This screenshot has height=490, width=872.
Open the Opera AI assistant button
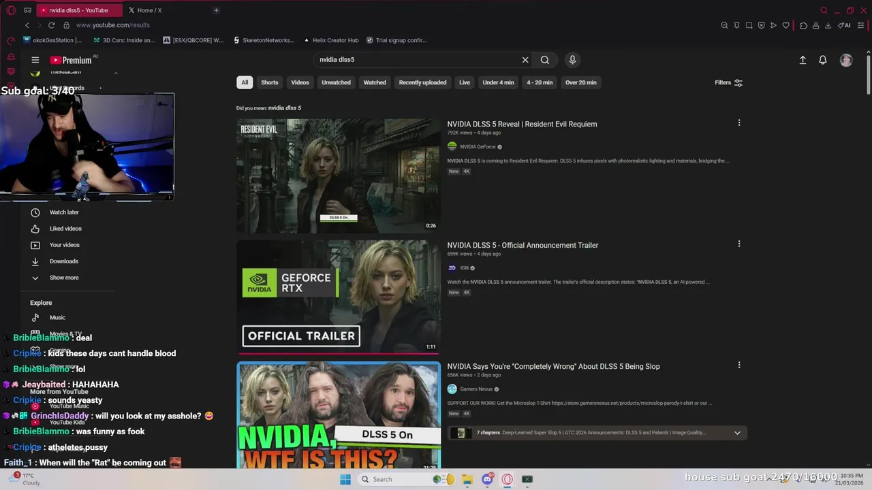pyautogui.click(x=844, y=25)
